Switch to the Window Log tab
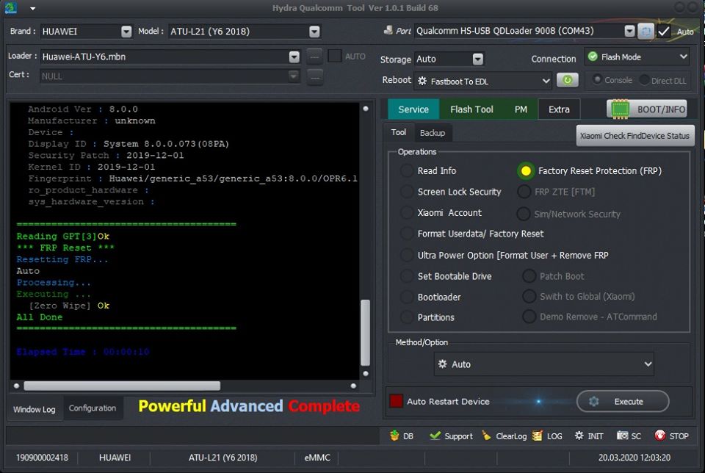This screenshot has height=473, width=705. pos(35,409)
